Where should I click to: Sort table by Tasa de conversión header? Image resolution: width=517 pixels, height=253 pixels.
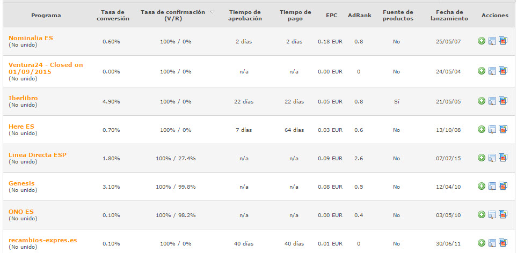point(113,16)
